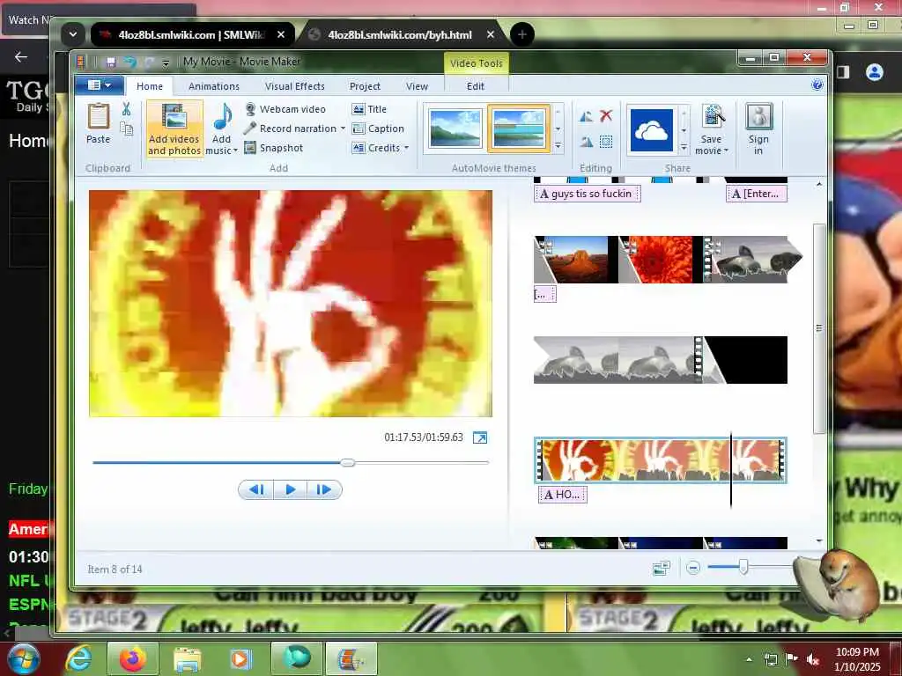The image size is (902, 676).
Task: Click the storyboard vertical scrollbar
Action: click(x=819, y=328)
